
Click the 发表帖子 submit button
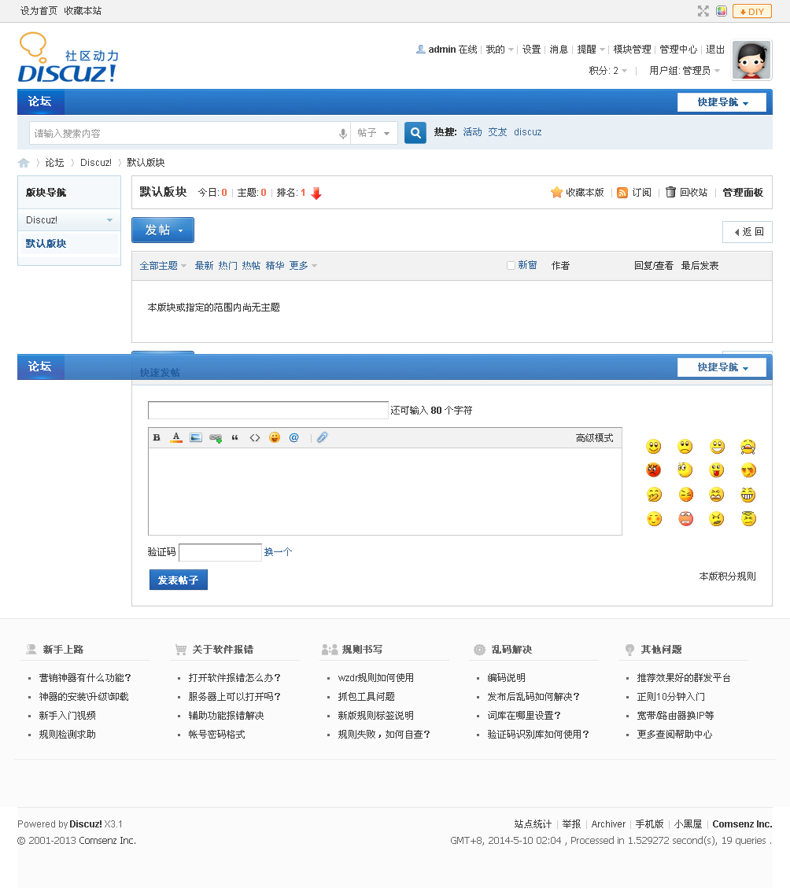(x=178, y=579)
